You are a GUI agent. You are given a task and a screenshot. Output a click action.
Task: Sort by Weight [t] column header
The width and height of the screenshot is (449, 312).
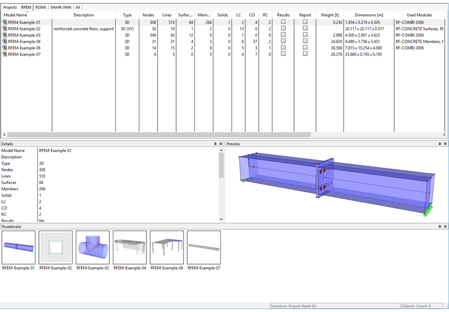coord(330,15)
